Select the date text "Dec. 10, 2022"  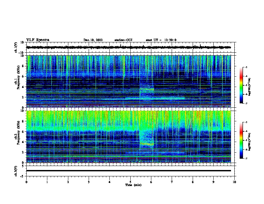pos(93,40)
